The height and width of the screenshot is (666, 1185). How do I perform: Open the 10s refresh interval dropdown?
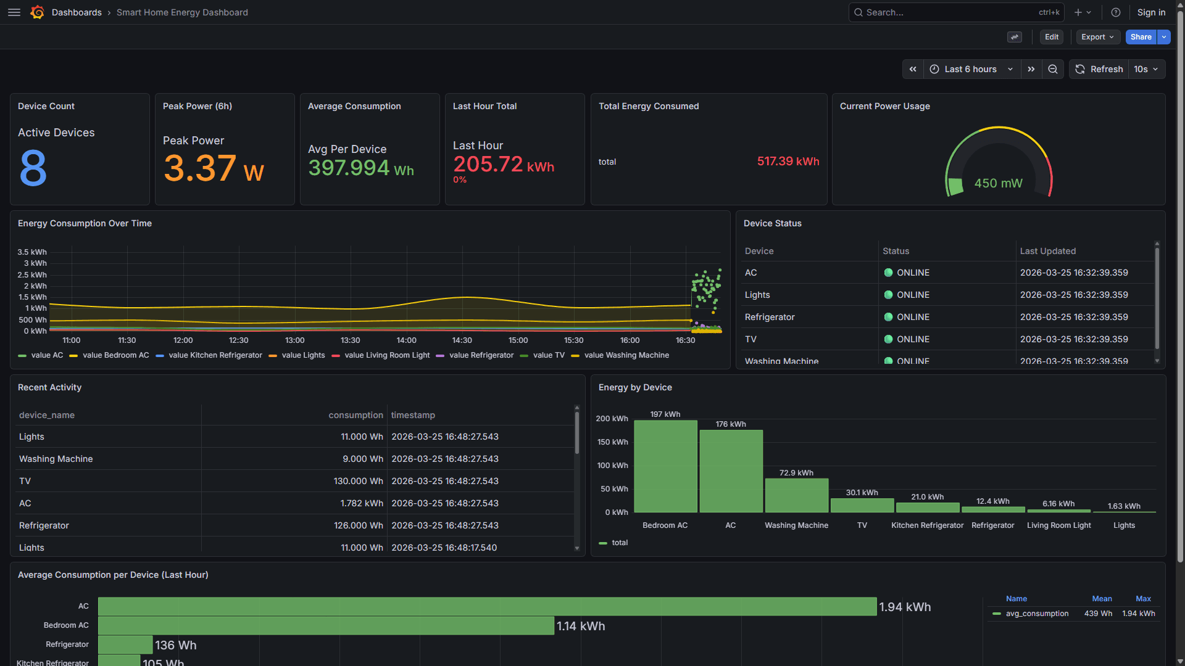pos(1146,69)
